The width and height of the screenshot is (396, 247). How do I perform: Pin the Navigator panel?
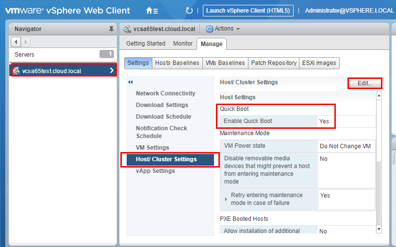(x=112, y=29)
